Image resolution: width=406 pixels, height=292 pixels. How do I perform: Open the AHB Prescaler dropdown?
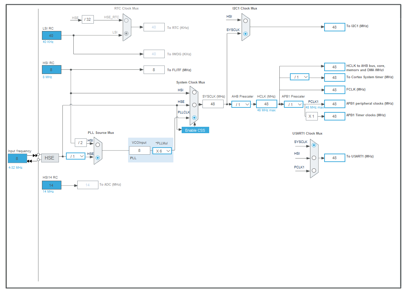click(x=241, y=104)
